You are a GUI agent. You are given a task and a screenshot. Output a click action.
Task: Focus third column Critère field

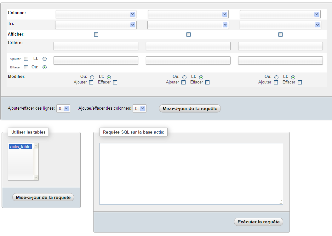[281, 46]
